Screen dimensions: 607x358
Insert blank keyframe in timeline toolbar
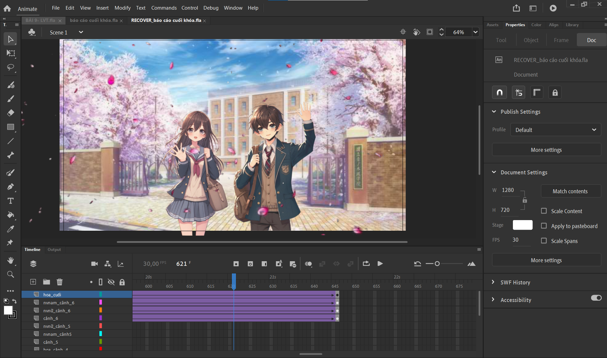click(250, 264)
